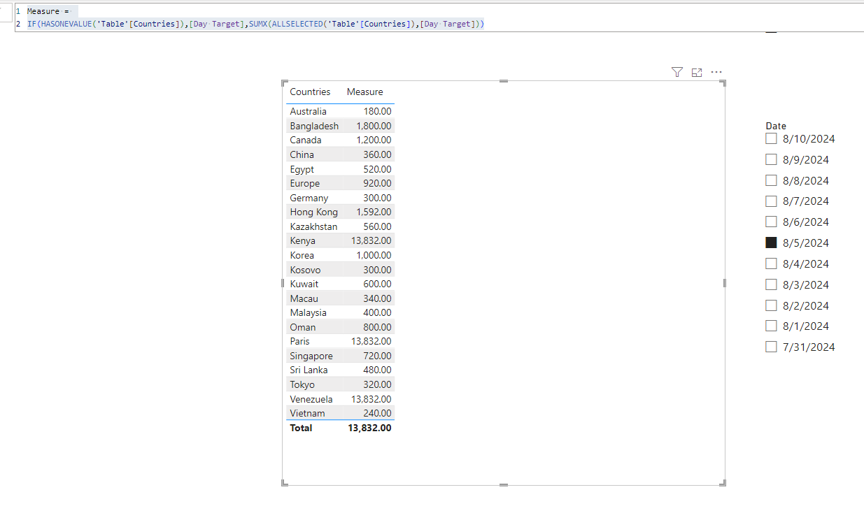Tick the 8/2/2024 checkbox
864x506 pixels.
pyautogui.click(x=771, y=305)
